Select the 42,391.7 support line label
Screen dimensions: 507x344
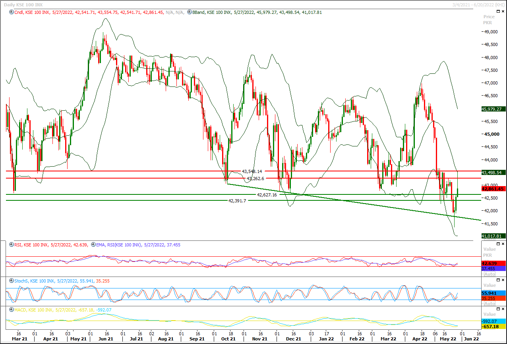tap(237, 201)
